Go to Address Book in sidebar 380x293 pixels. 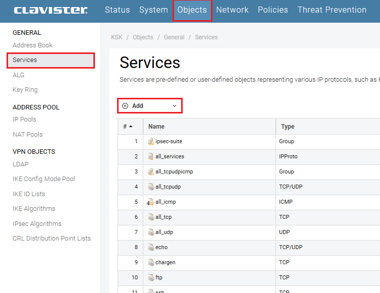pyautogui.click(x=32, y=45)
